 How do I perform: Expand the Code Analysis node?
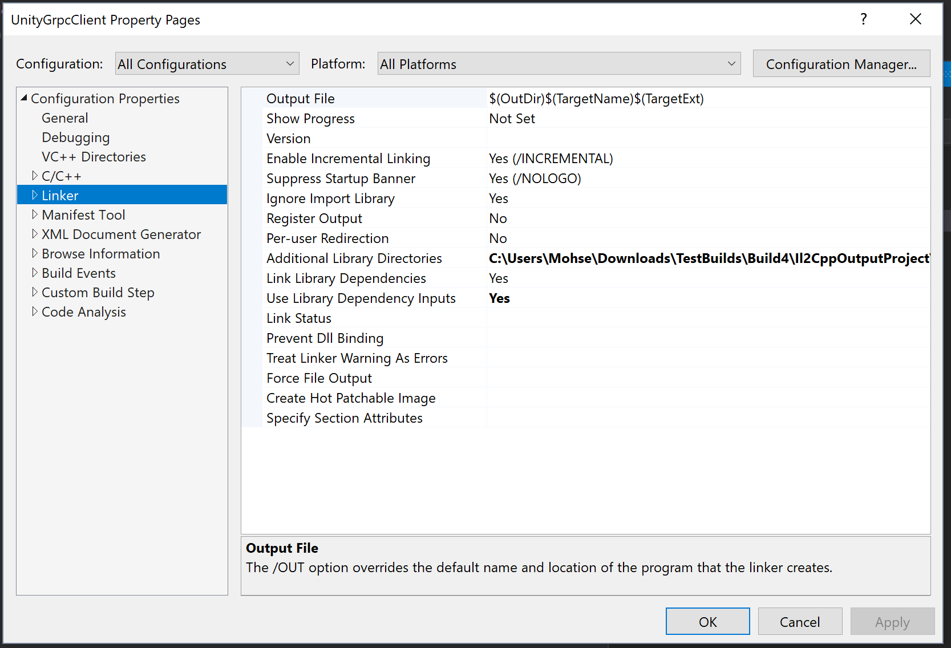35,311
